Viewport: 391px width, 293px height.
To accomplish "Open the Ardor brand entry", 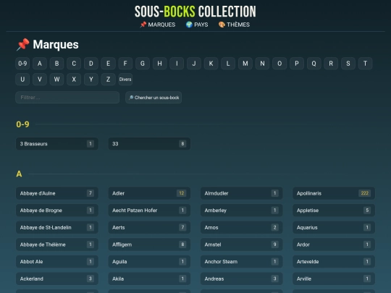I will (334, 245).
